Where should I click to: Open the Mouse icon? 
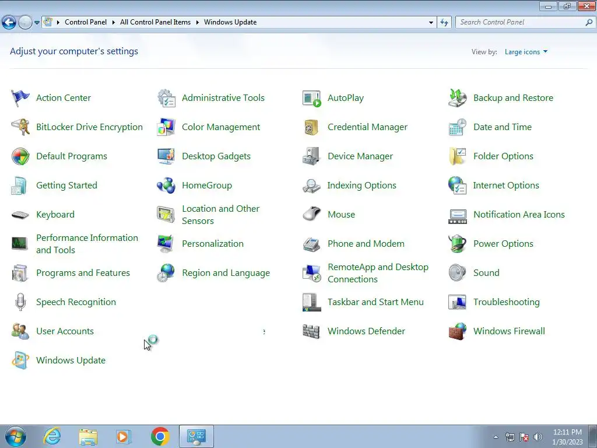click(312, 213)
